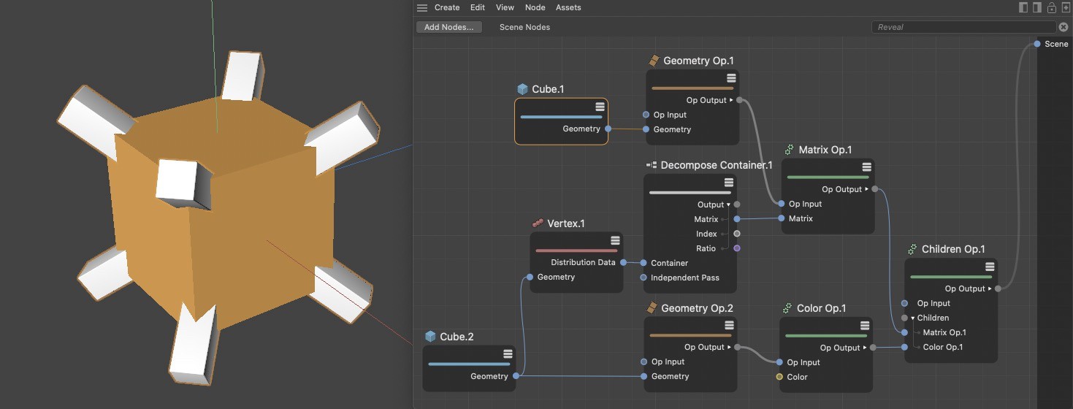The width and height of the screenshot is (1073, 409).
Task: Click the Vertex.1 node icon
Action: click(x=538, y=223)
